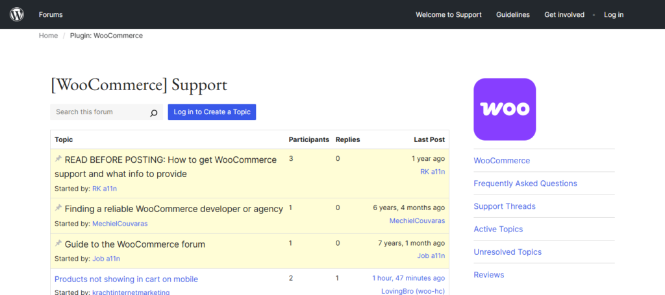Open the Forums menu item
This screenshot has width=665, height=295.
[51, 14]
